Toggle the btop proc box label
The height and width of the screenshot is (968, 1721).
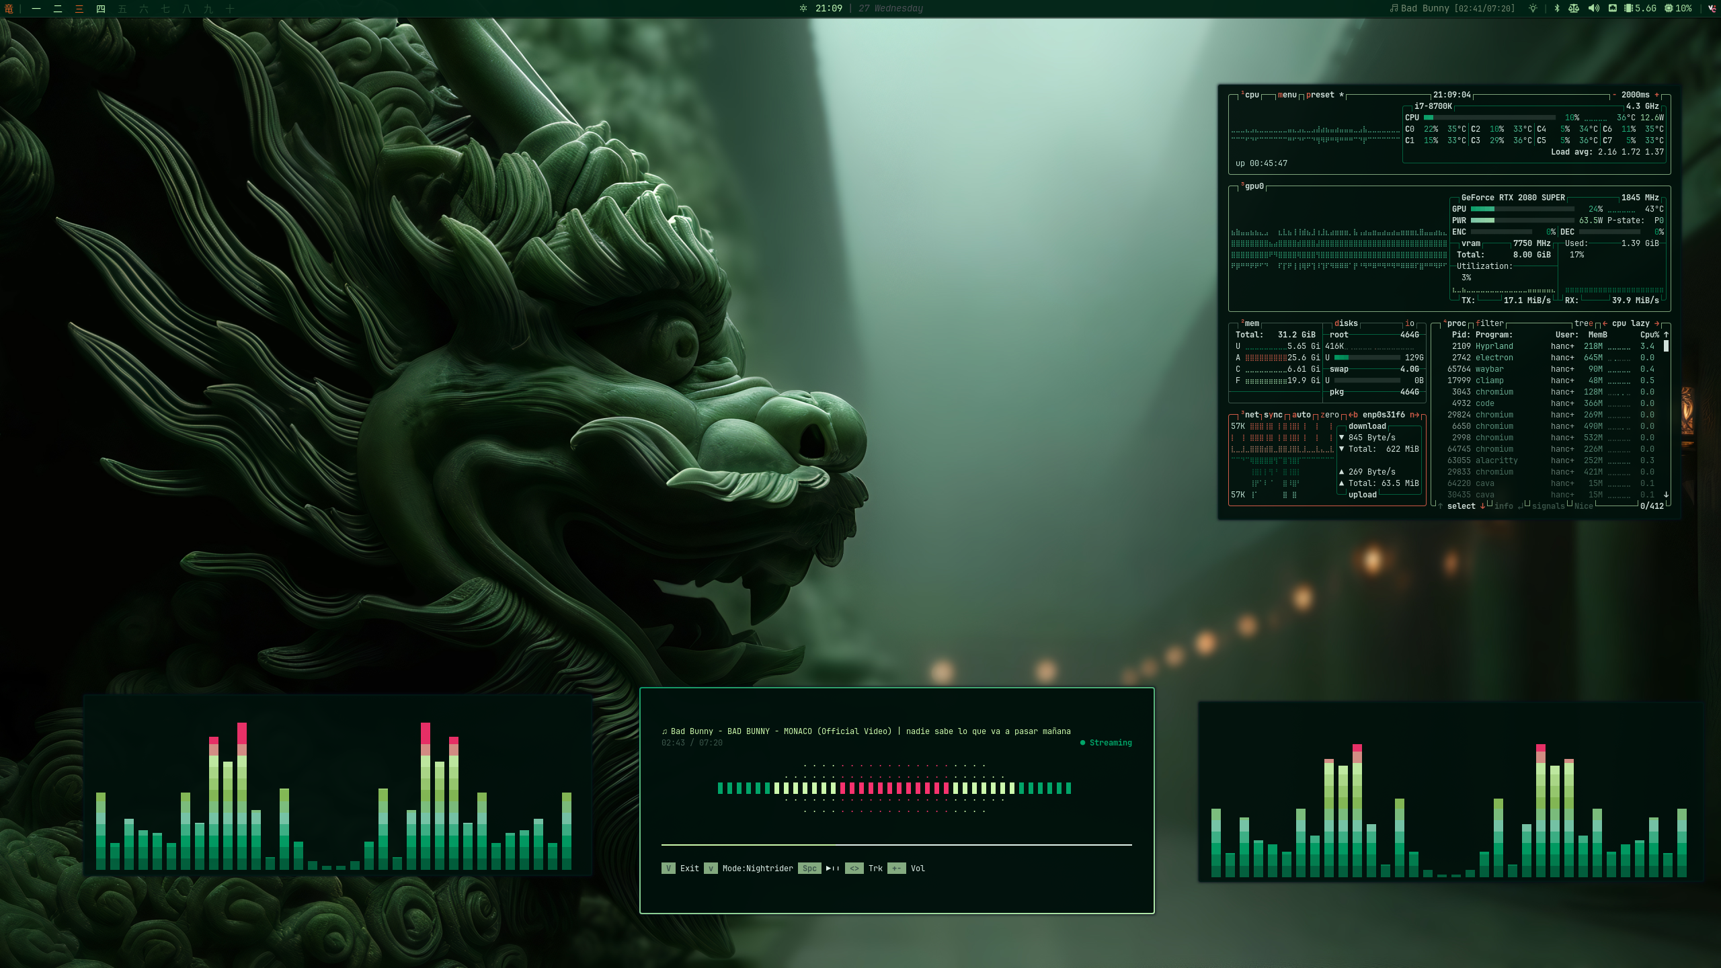click(1454, 323)
